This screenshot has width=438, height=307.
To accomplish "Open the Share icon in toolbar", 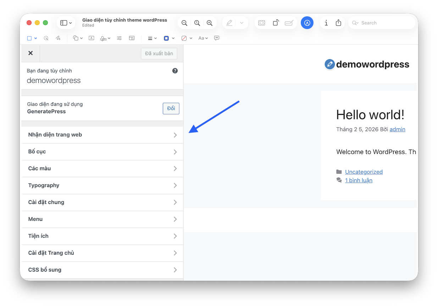I will (338, 23).
